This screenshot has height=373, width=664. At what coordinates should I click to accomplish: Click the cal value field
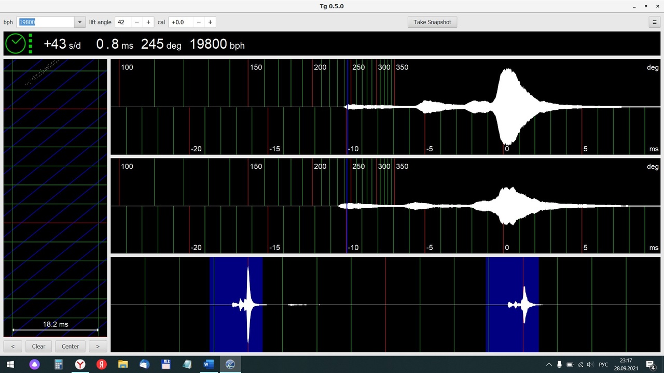click(x=180, y=22)
